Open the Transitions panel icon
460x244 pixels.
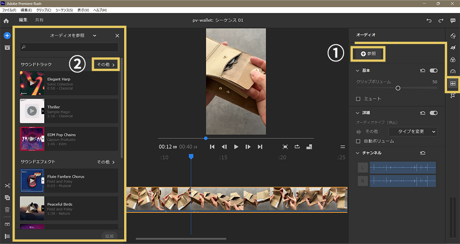point(453,48)
